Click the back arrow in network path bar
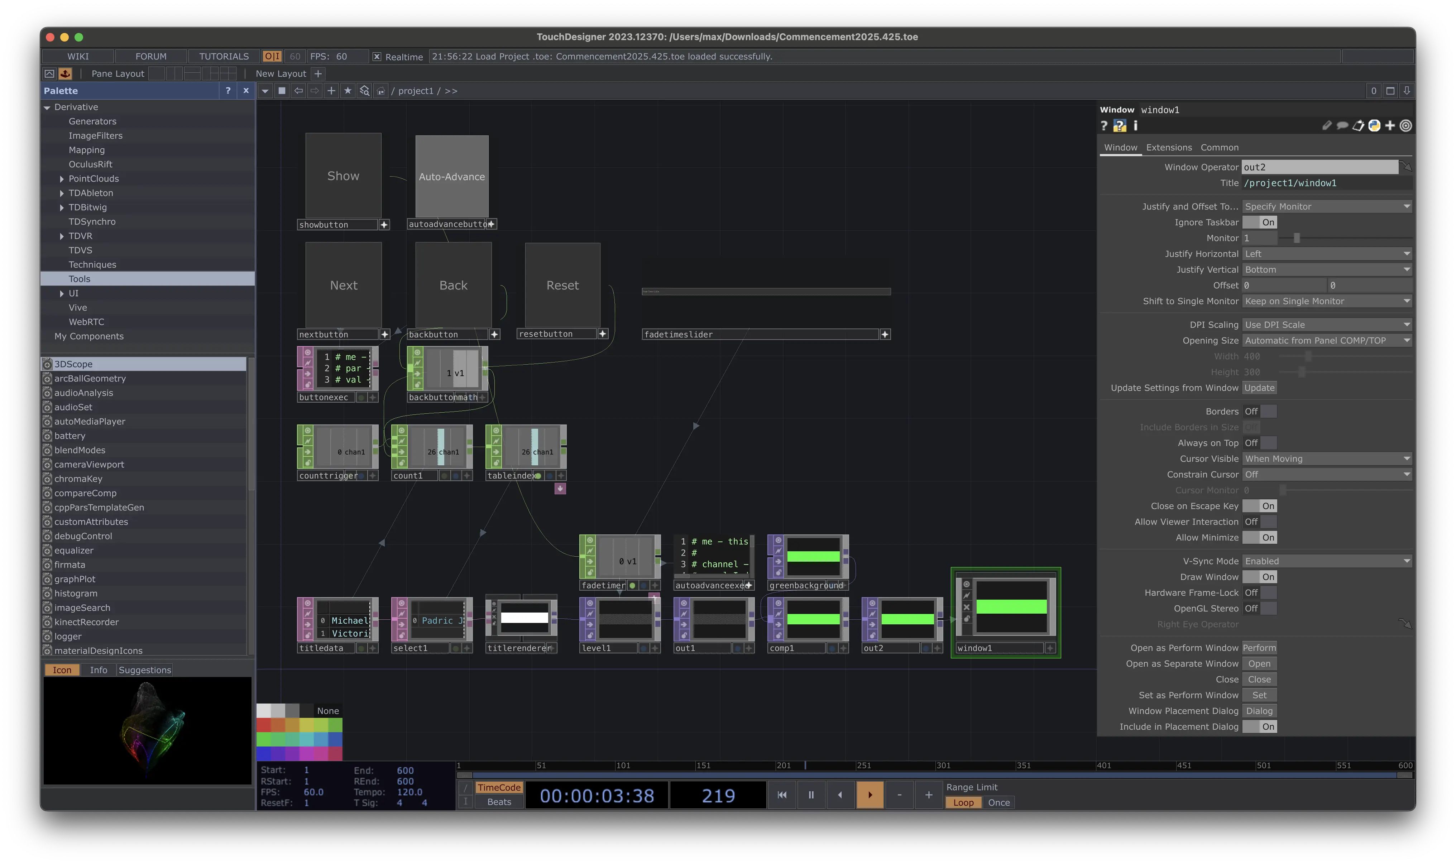 click(299, 91)
